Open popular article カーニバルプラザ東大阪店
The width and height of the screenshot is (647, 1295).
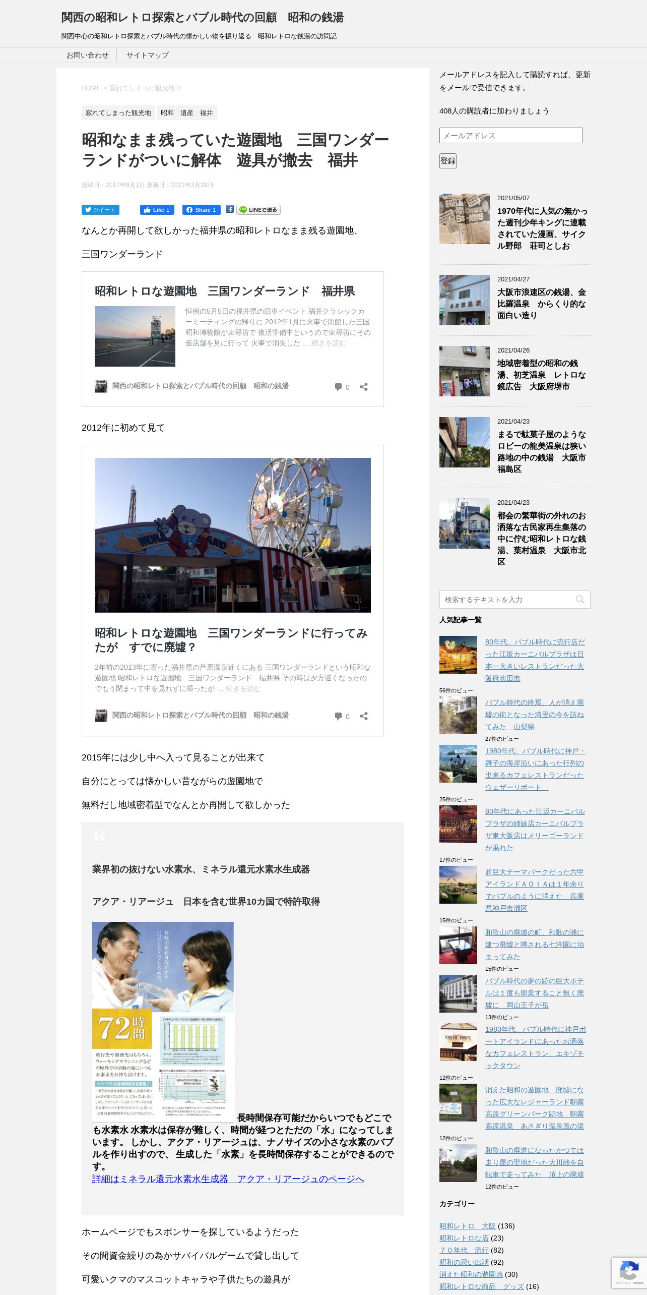coord(535,830)
